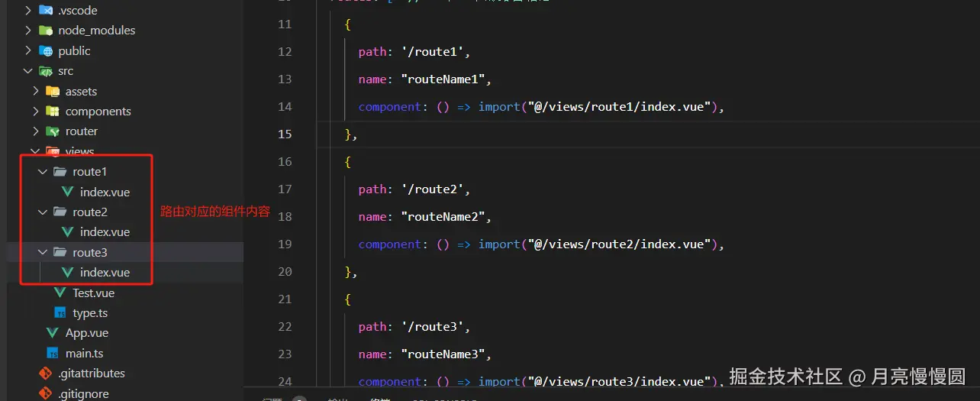
Task: Expand the public folder chevron
Action: 28,51
